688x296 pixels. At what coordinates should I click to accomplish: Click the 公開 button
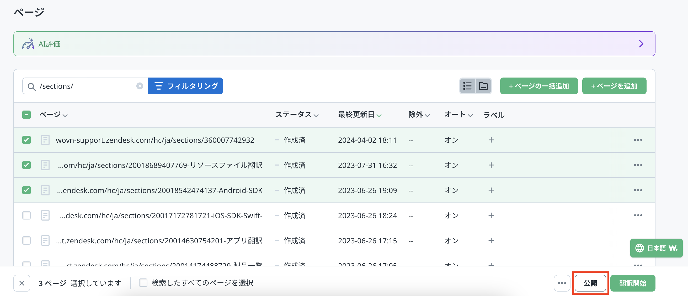coord(590,283)
